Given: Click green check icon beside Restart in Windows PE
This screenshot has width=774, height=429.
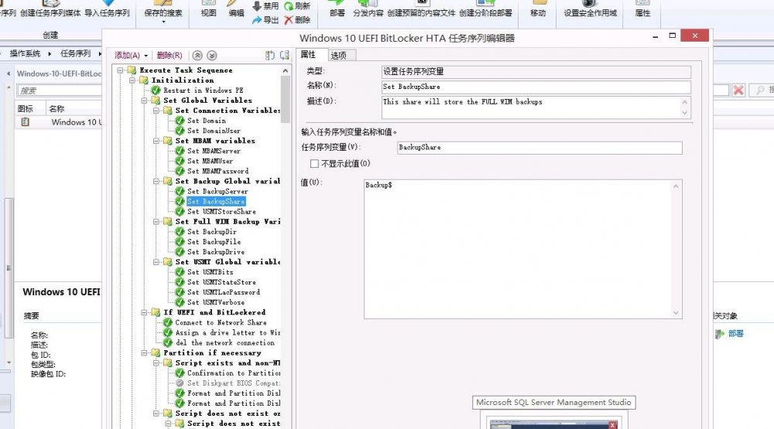Looking at the screenshot, I should 156,90.
